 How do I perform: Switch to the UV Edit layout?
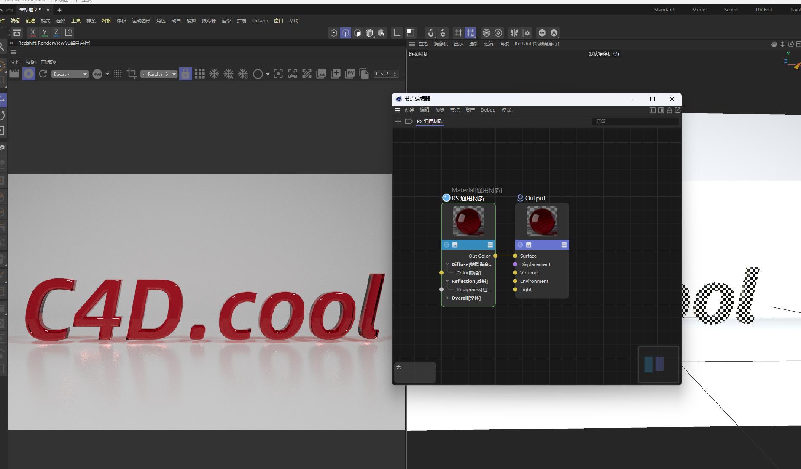[x=764, y=10]
